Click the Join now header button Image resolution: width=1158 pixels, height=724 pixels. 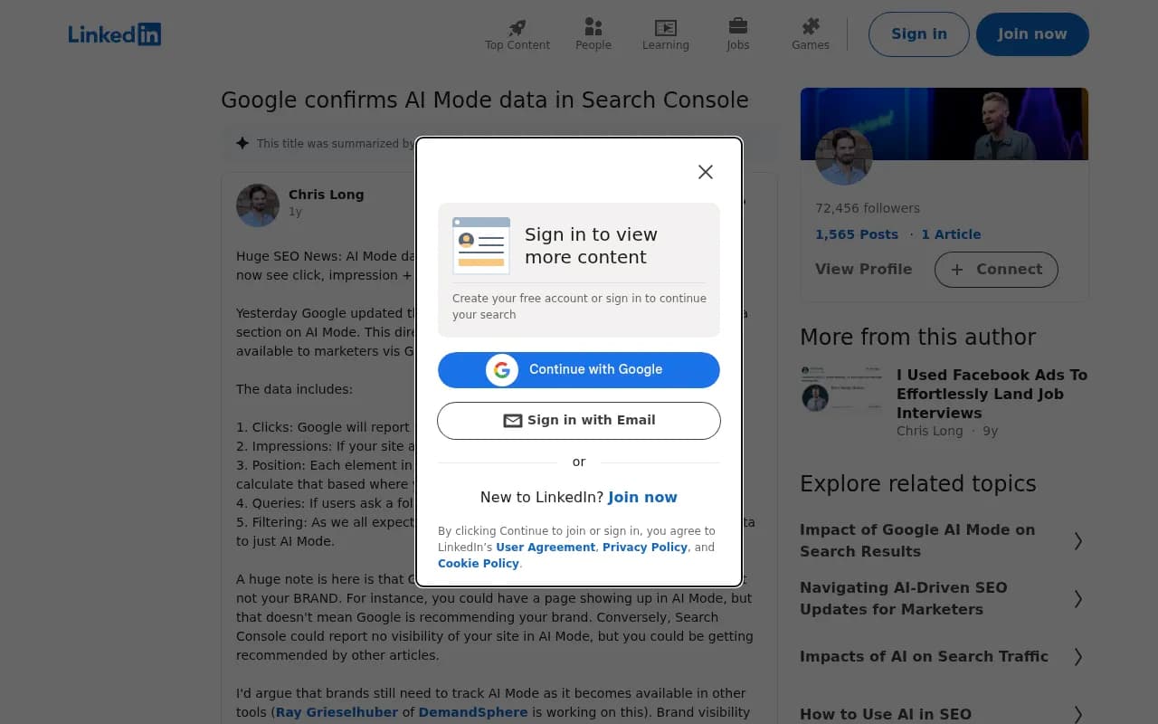(x=1032, y=34)
